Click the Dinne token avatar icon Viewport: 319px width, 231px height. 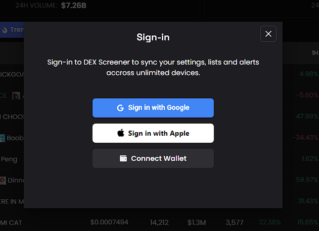click(x=3, y=180)
